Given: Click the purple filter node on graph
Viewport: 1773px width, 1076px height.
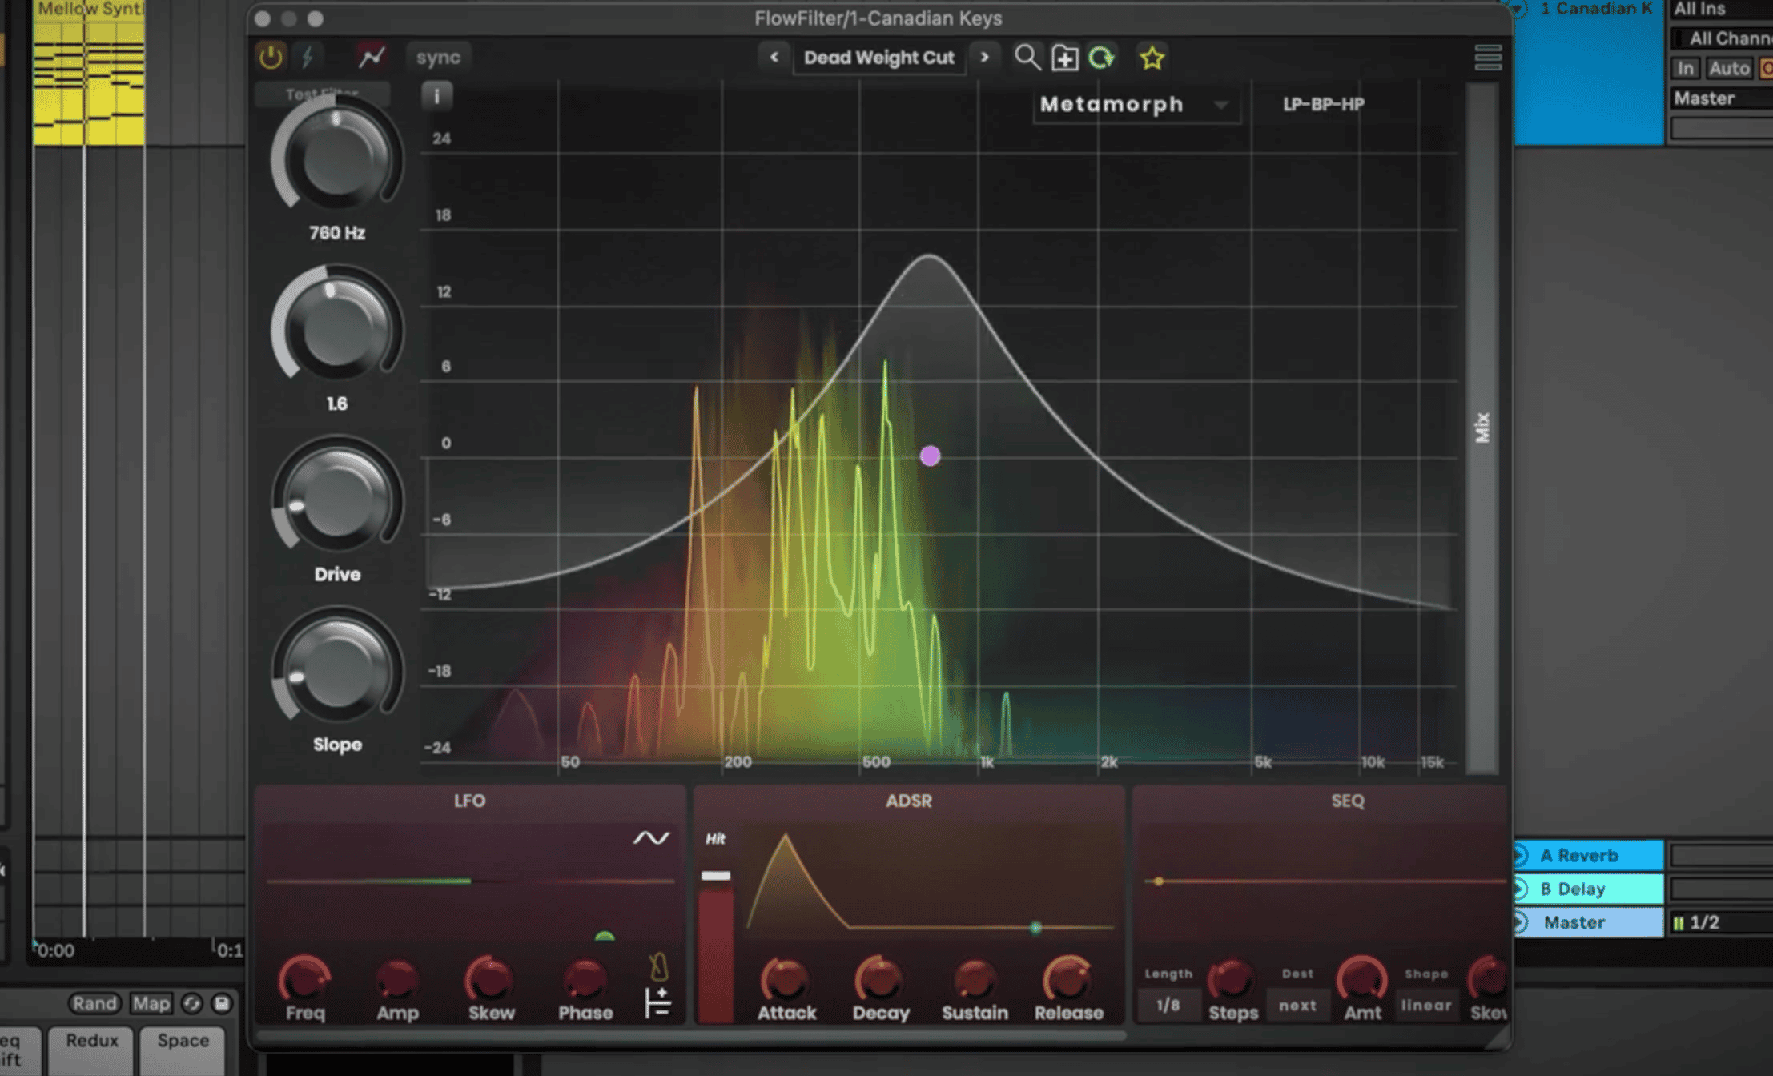Looking at the screenshot, I should pyautogui.click(x=930, y=456).
